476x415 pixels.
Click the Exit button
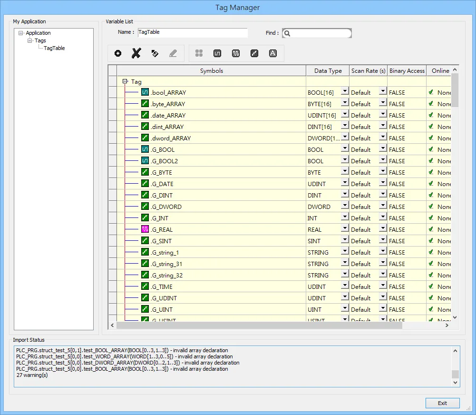point(442,403)
